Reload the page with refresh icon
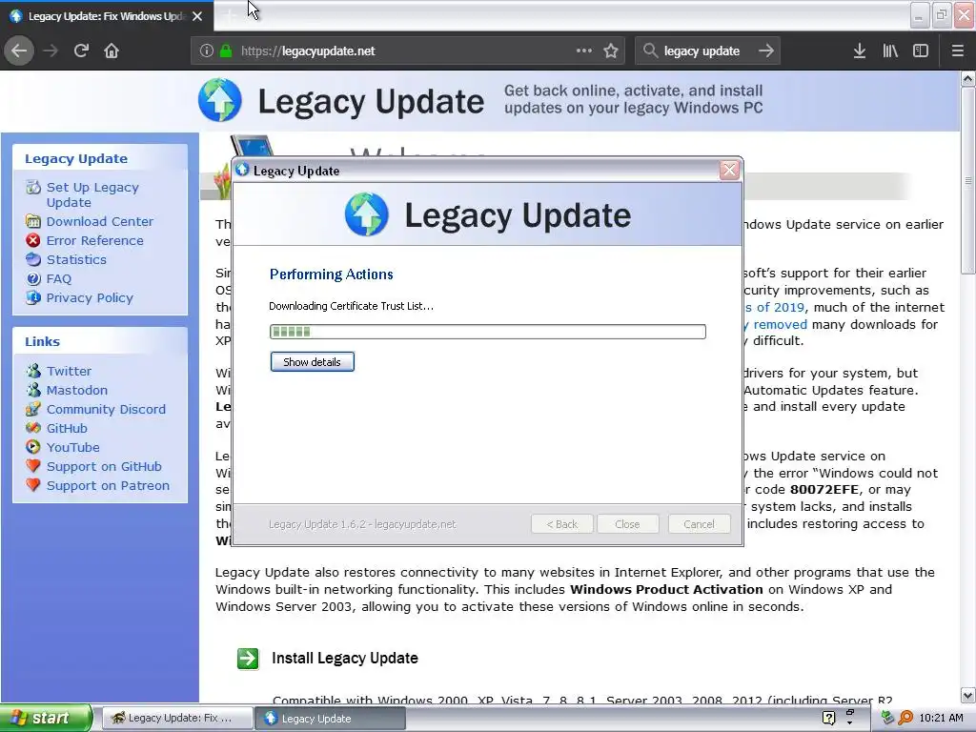Viewport: 976px width, 732px height. click(81, 51)
